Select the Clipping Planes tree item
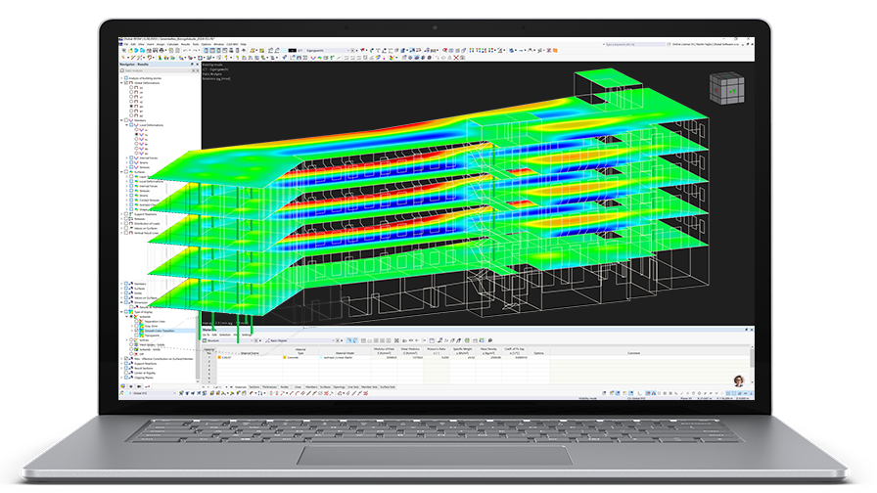Image resolution: width=877 pixels, height=493 pixels. [144, 378]
